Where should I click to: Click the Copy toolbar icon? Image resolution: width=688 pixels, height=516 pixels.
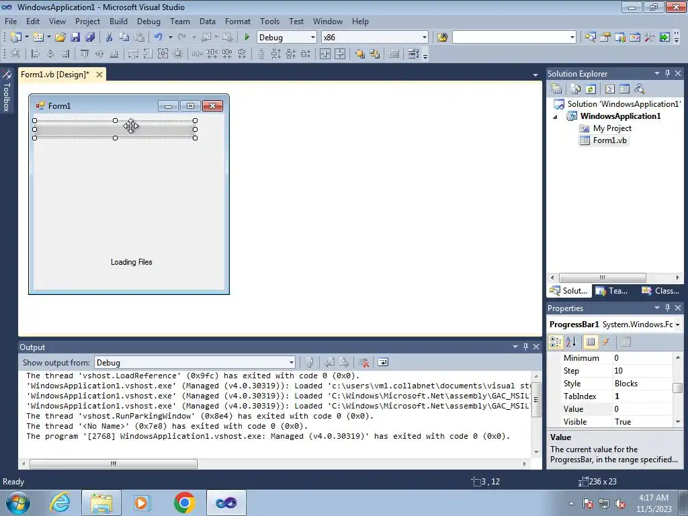coord(124,38)
